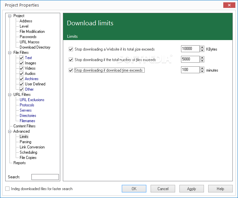Click the 10000 KBytes input field
The height and width of the screenshot is (198, 238).
[x=190, y=49]
